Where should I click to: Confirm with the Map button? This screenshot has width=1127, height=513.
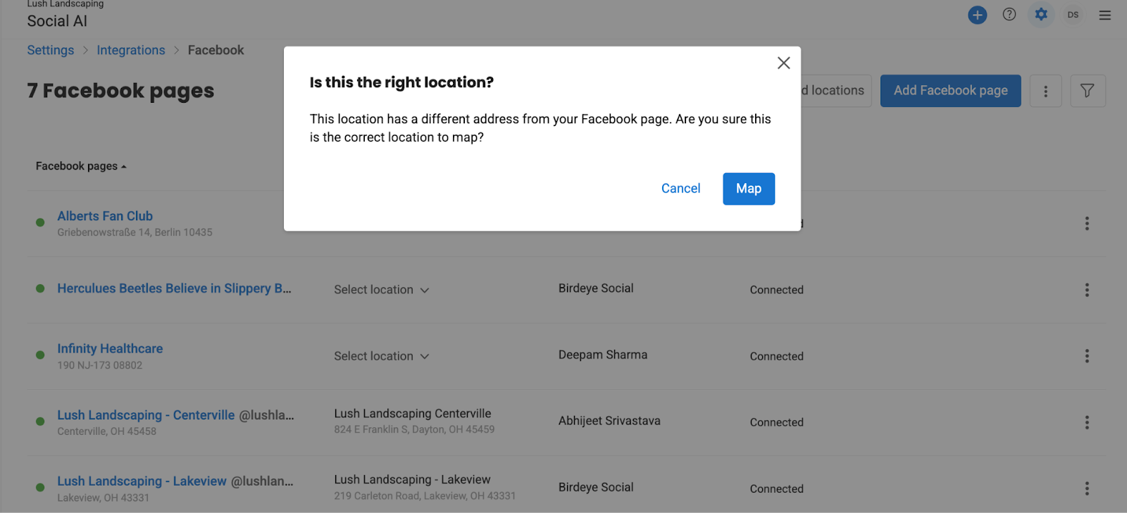click(749, 189)
